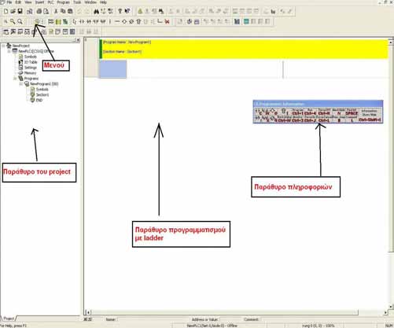Collapse the Programs tree node
The image size is (394, 328).
click(x=15, y=79)
